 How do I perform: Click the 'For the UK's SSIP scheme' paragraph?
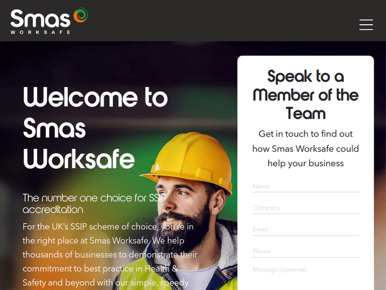110,254
